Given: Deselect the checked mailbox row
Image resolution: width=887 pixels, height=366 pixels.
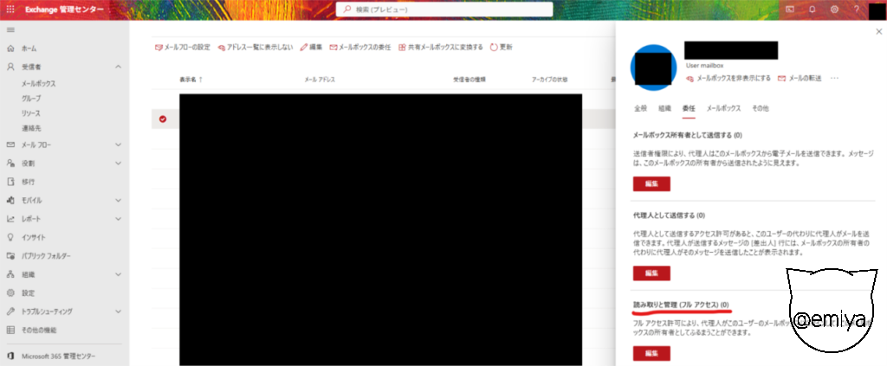Looking at the screenshot, I should pos(162,119).
